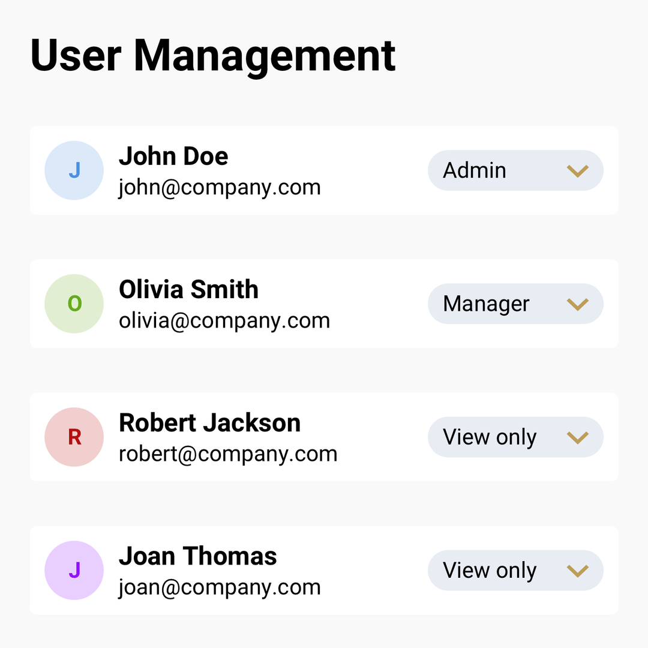
Task: Select the Olivia Smith name
Action: (x=188, y=290)
